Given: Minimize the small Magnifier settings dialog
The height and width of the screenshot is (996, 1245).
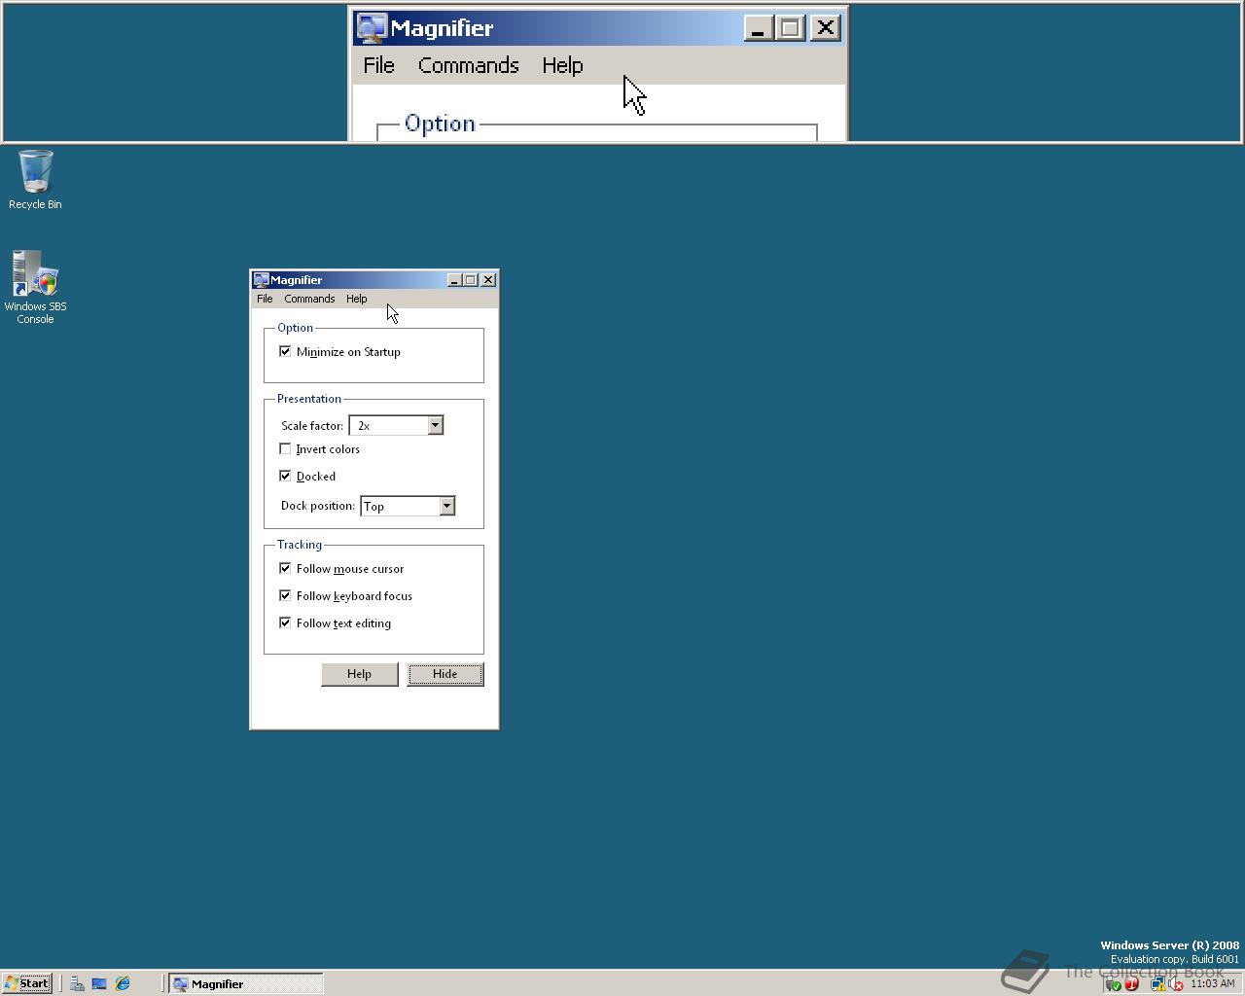Looking at the screenshot, I should click(454, 280).
